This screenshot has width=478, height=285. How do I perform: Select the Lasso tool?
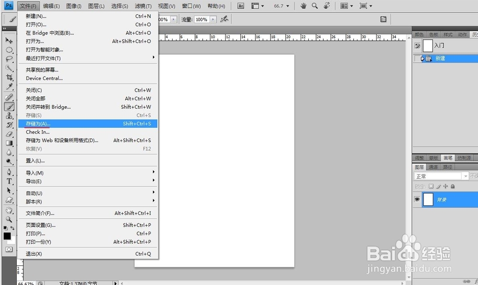tap(9, 59)
